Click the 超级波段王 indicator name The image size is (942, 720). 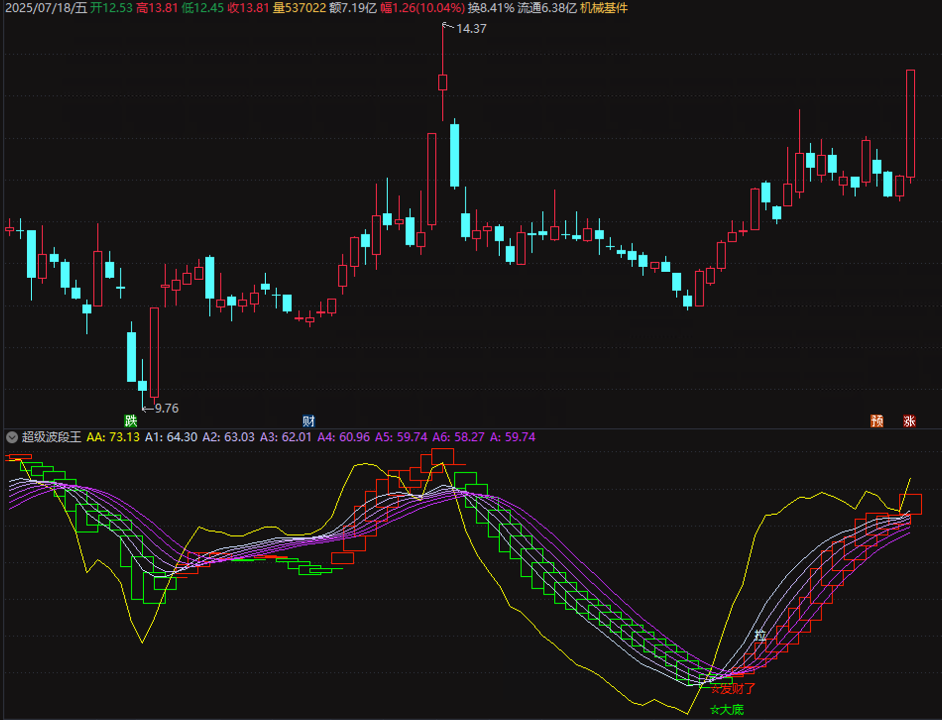click(51, 437)
